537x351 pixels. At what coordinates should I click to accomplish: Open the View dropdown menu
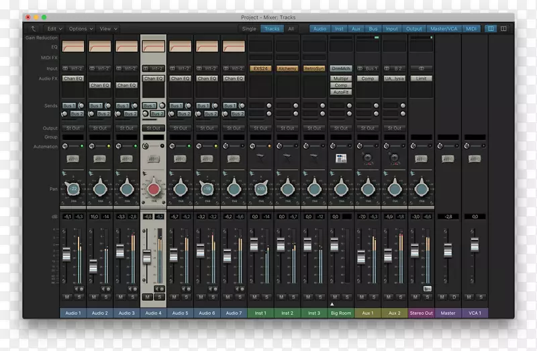click(107, 29)
